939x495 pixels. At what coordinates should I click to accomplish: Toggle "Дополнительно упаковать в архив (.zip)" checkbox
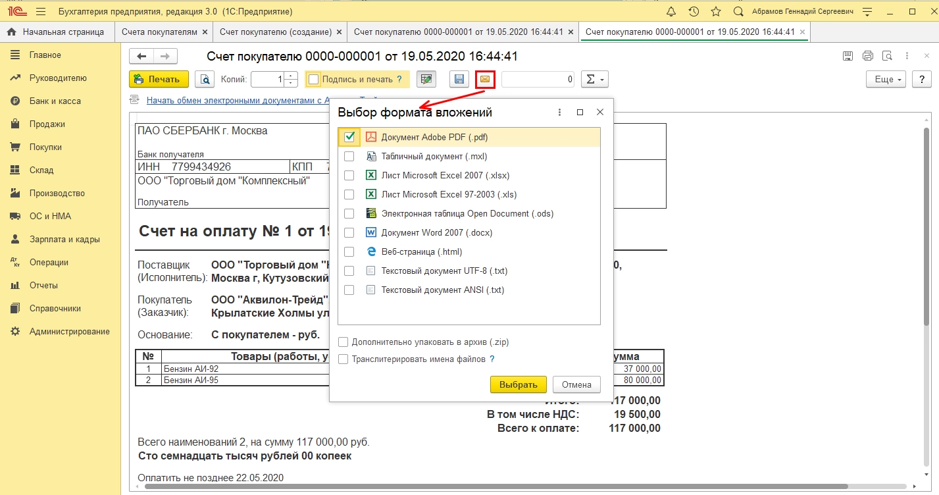coord(343,342)
